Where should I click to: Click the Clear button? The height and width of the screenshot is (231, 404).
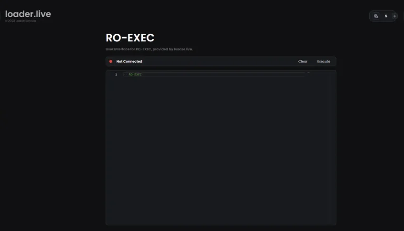tap(303, 61)
